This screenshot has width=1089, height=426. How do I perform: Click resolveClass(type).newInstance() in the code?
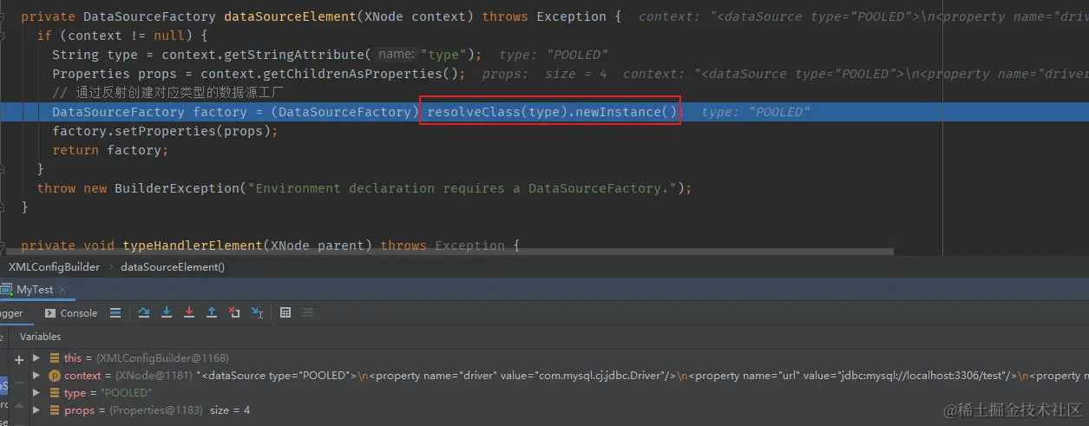tap(551, 112)
